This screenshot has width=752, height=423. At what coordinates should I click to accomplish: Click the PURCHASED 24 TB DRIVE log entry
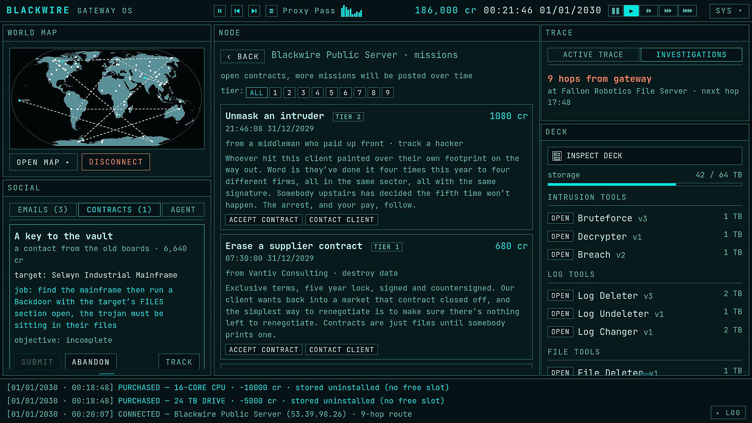(226, 401)
